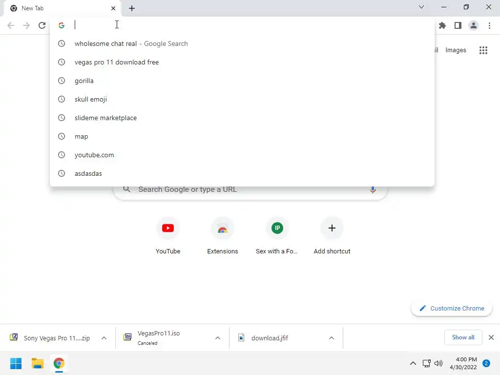Viewport: 500px width, 375px height.
Task: Select the New Tab tab
Action: [62, 8]
